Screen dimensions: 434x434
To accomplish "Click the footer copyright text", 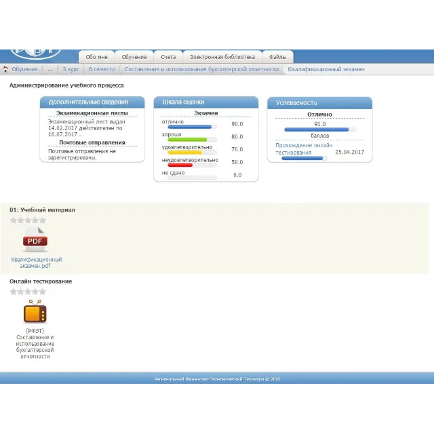I will coord(217,379).
